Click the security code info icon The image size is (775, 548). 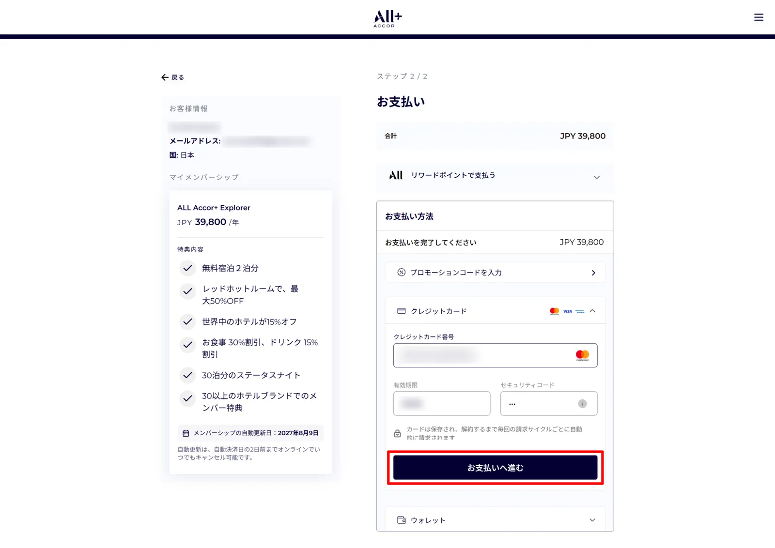582,404
